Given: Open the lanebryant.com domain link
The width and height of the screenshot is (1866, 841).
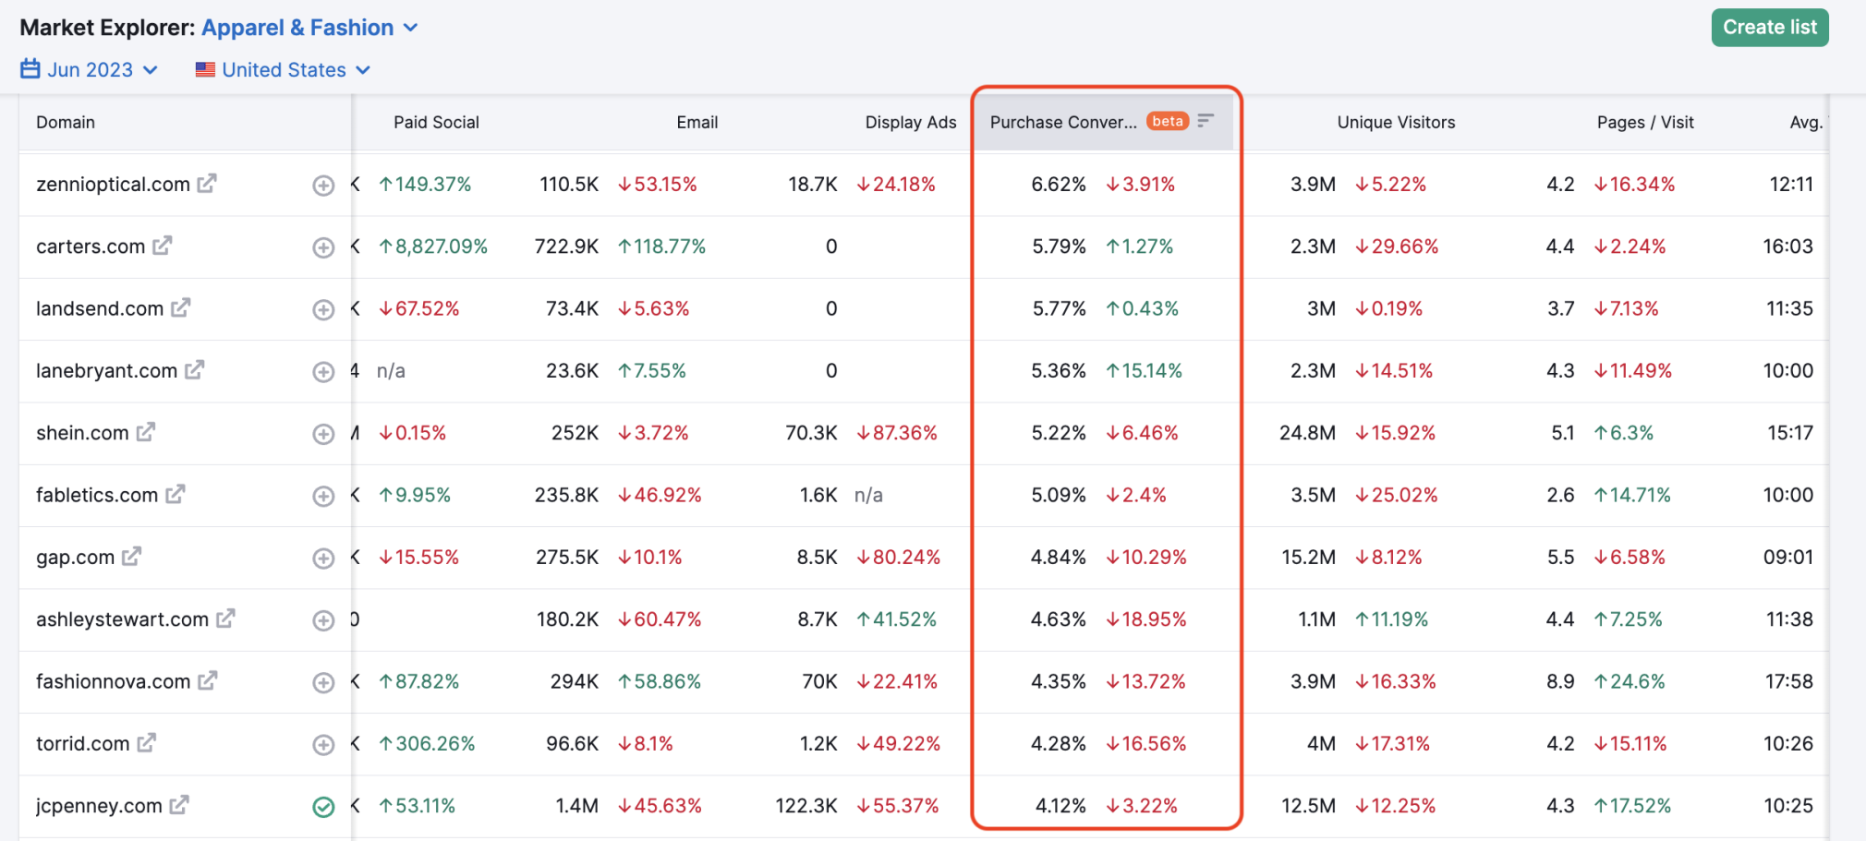Looking at the screenshot, I should (x=106, y=370).
